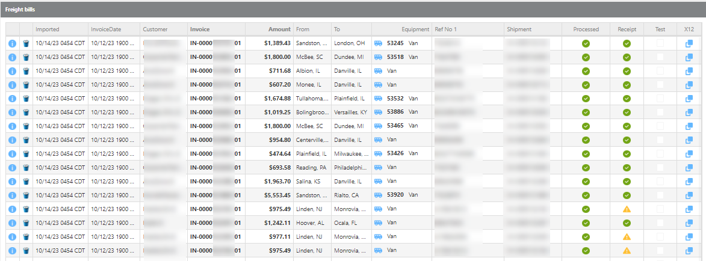This screenshot has height=261, width=706.
Task: Toggle Test checkbox on the $1,242.11 Hoover row
Action: click(660, 223)
